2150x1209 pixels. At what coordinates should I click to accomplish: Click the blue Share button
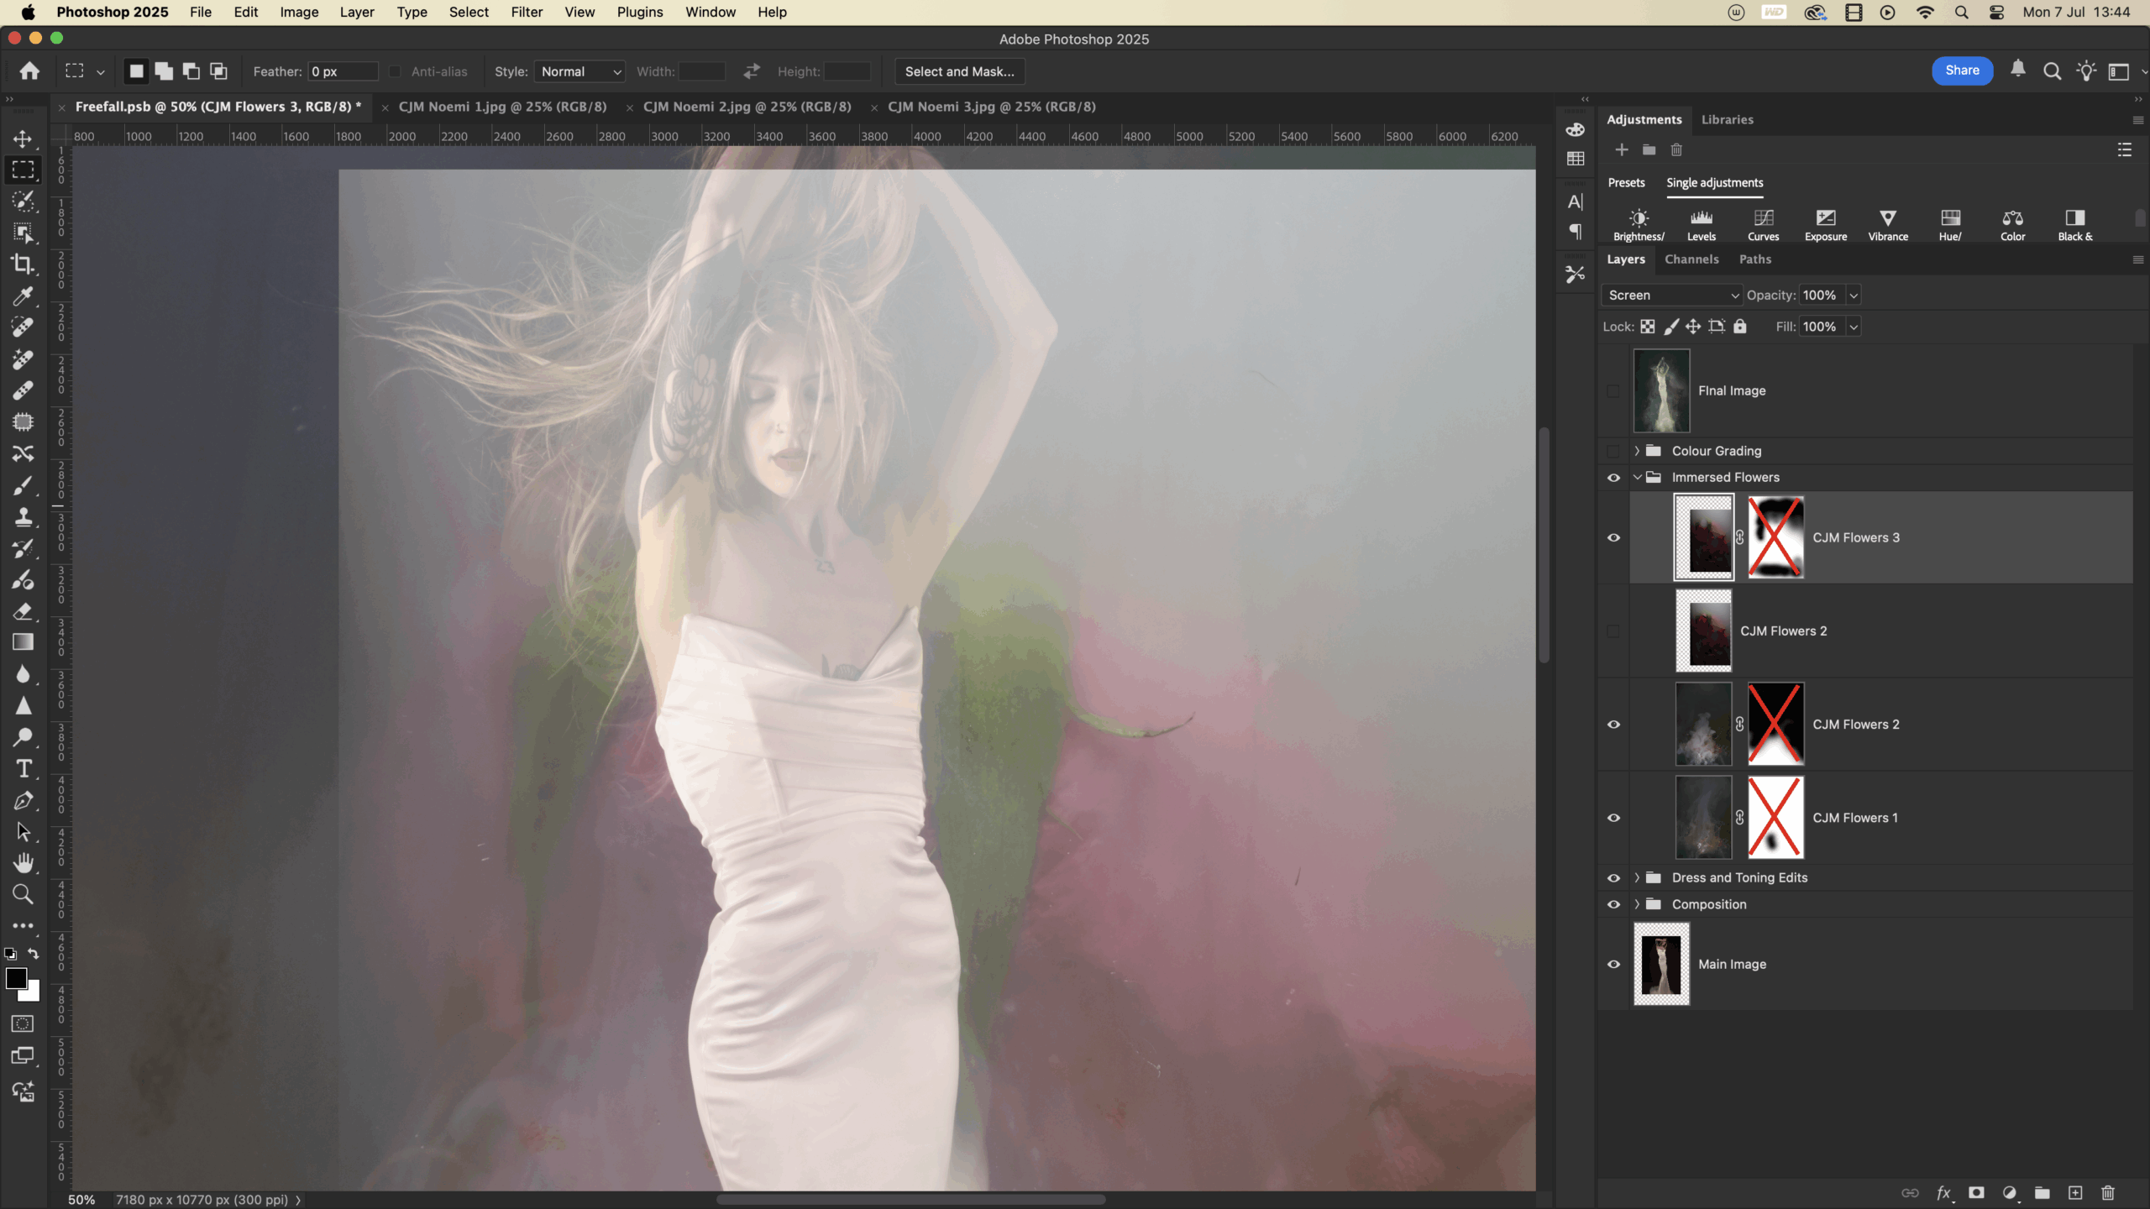point(1962,71)
